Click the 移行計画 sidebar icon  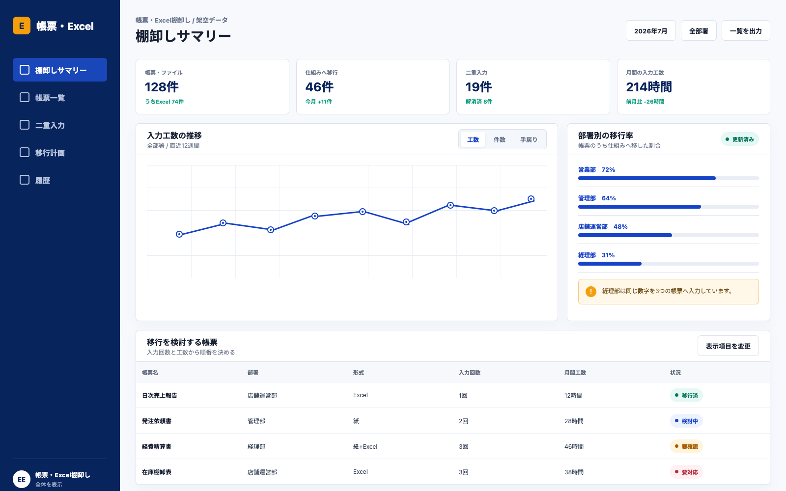pyautogui.click(x=25, y=152)
